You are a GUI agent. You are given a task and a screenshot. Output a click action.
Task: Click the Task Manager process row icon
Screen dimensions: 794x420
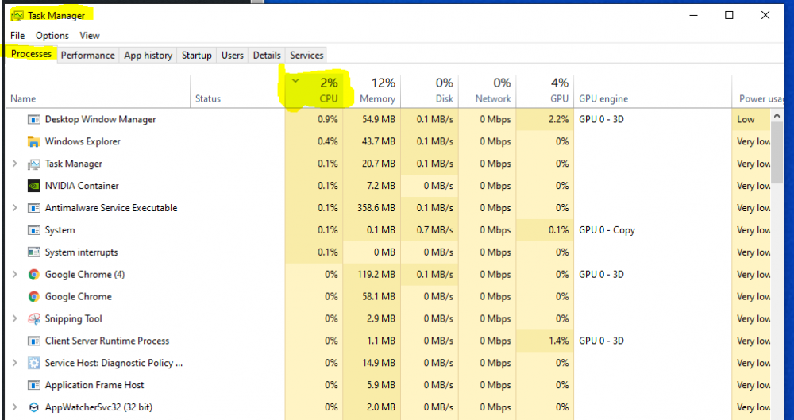[x=34, y=164]
